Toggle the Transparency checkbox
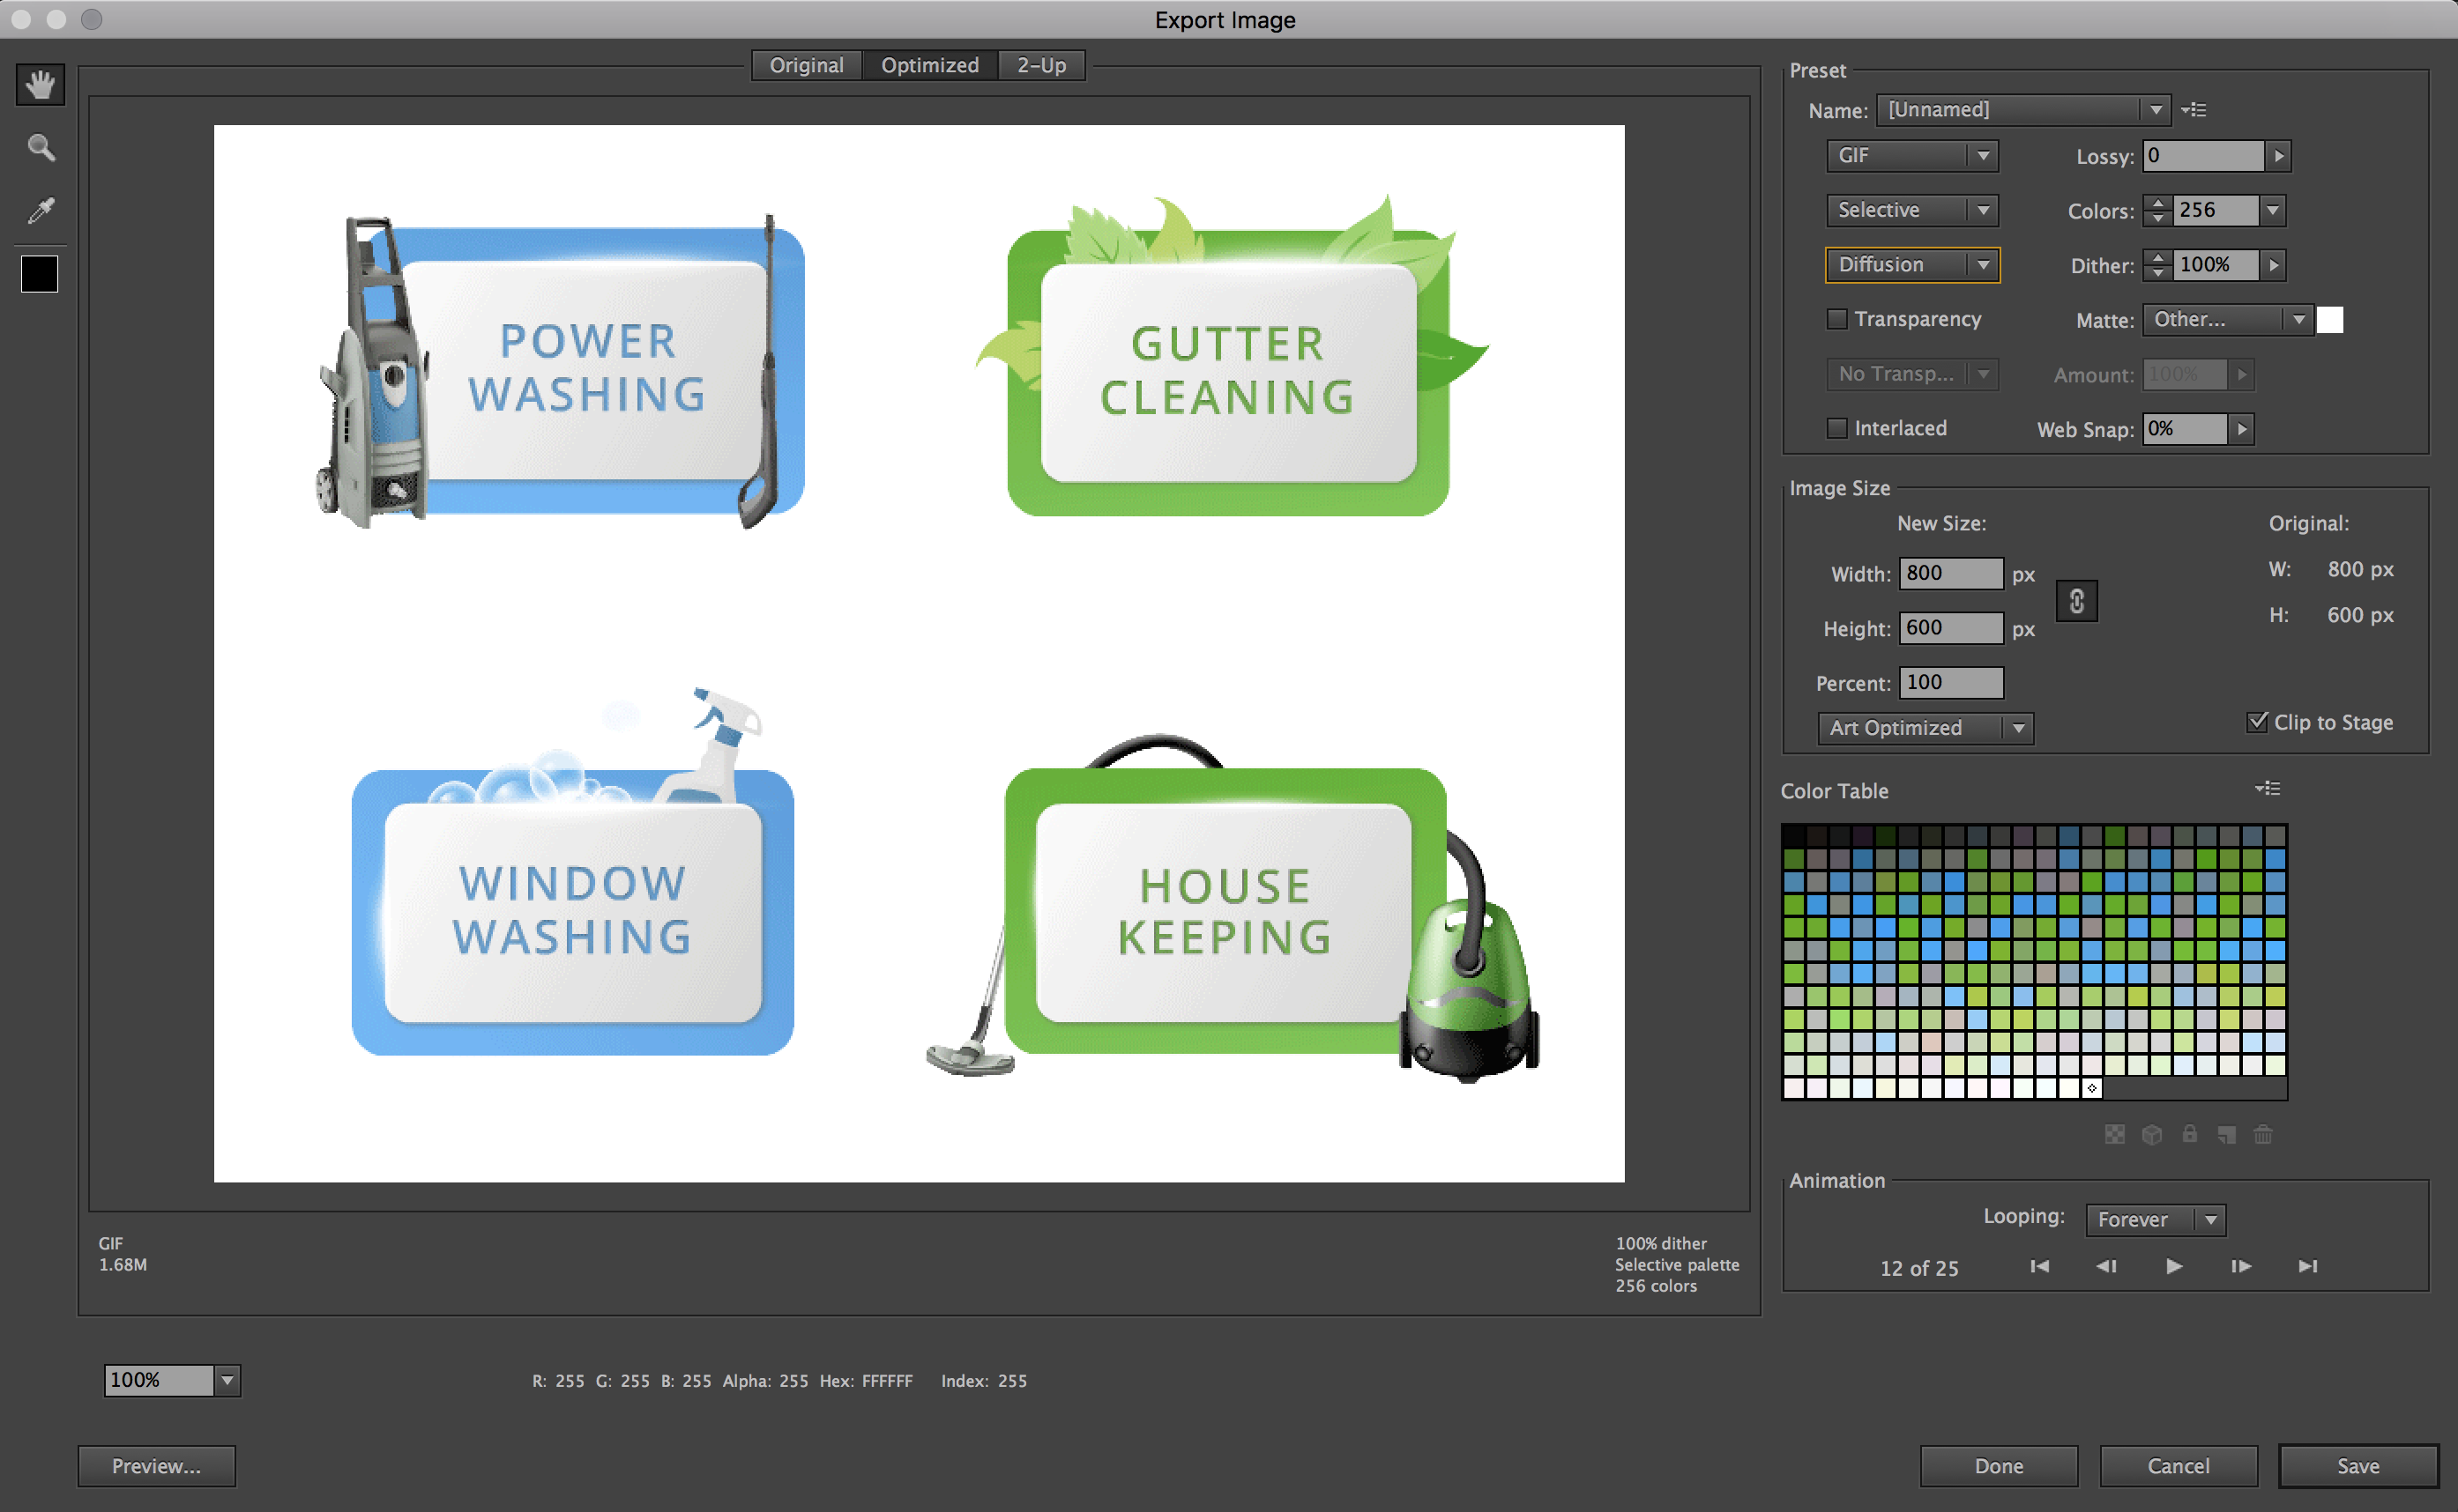This screenshot has height=1512, width=2458. coord(1838,319)
